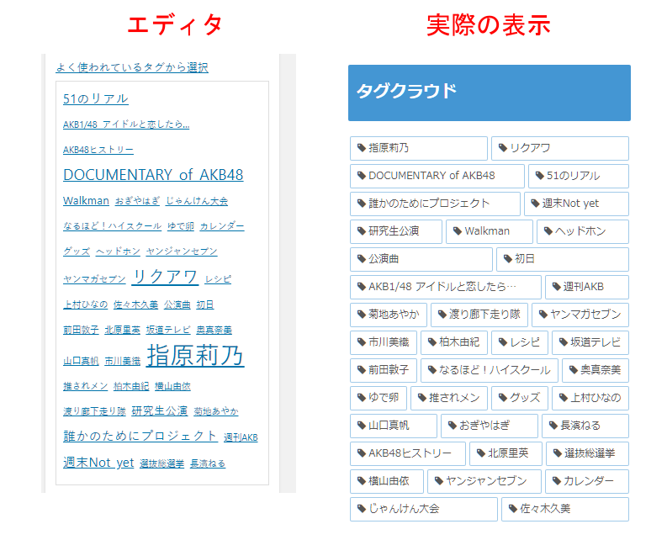
Task: Choose AKB48ヒストリー tag link in editor
Action: tap(98, 150)
